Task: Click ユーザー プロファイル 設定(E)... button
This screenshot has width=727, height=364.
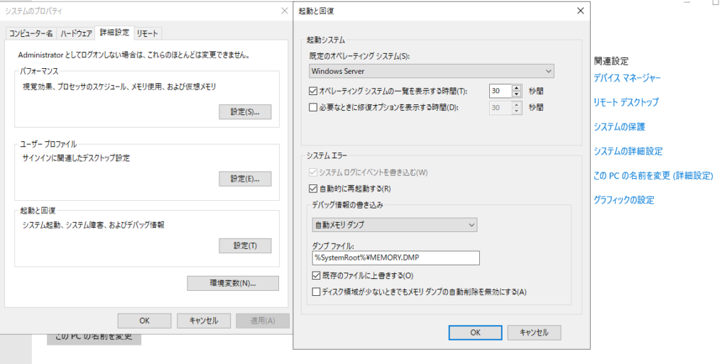Action: pos(245,178)
